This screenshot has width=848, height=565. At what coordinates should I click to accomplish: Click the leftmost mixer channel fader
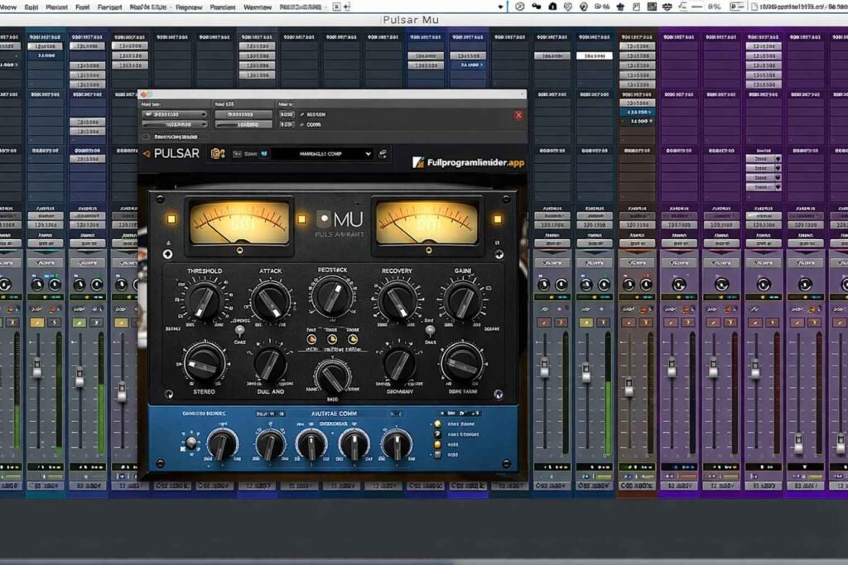[37, 368]
